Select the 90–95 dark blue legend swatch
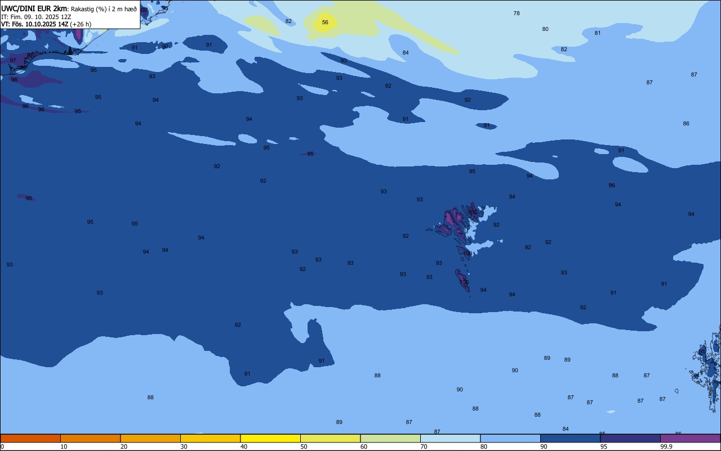 [x=570, y=438]
